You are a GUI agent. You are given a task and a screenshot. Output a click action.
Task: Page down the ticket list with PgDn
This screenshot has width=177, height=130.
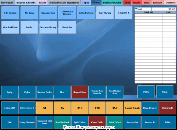pos(165,92)
